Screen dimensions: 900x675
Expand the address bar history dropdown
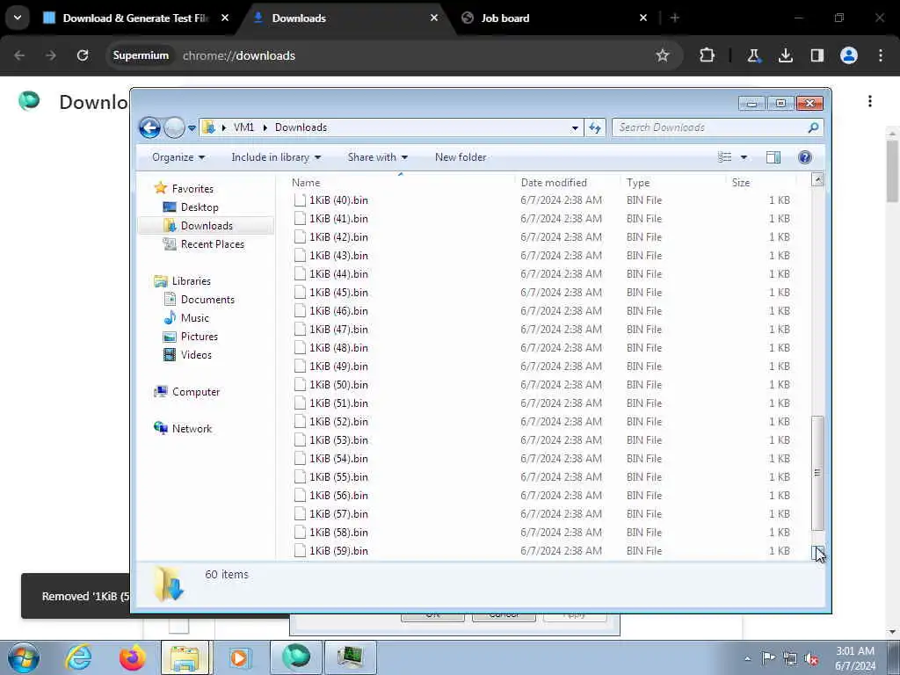coord(575,128)
